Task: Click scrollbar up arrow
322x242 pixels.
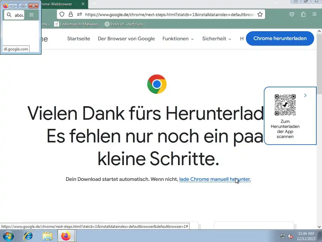Action: click(319, 31)
